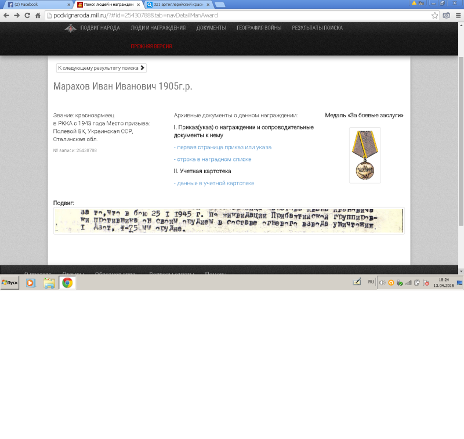Click the 'Прежняя версия' link
The image size is (464, 439).
pyautogui.click(x=151, y=46)
